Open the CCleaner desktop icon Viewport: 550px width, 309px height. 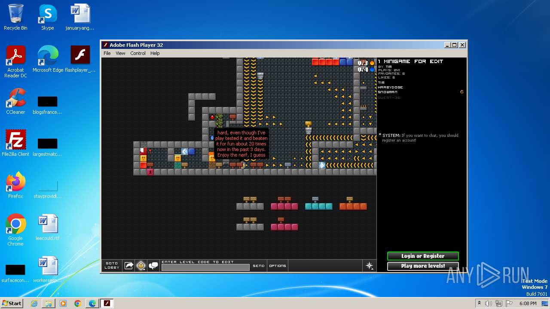click(15, 101)
